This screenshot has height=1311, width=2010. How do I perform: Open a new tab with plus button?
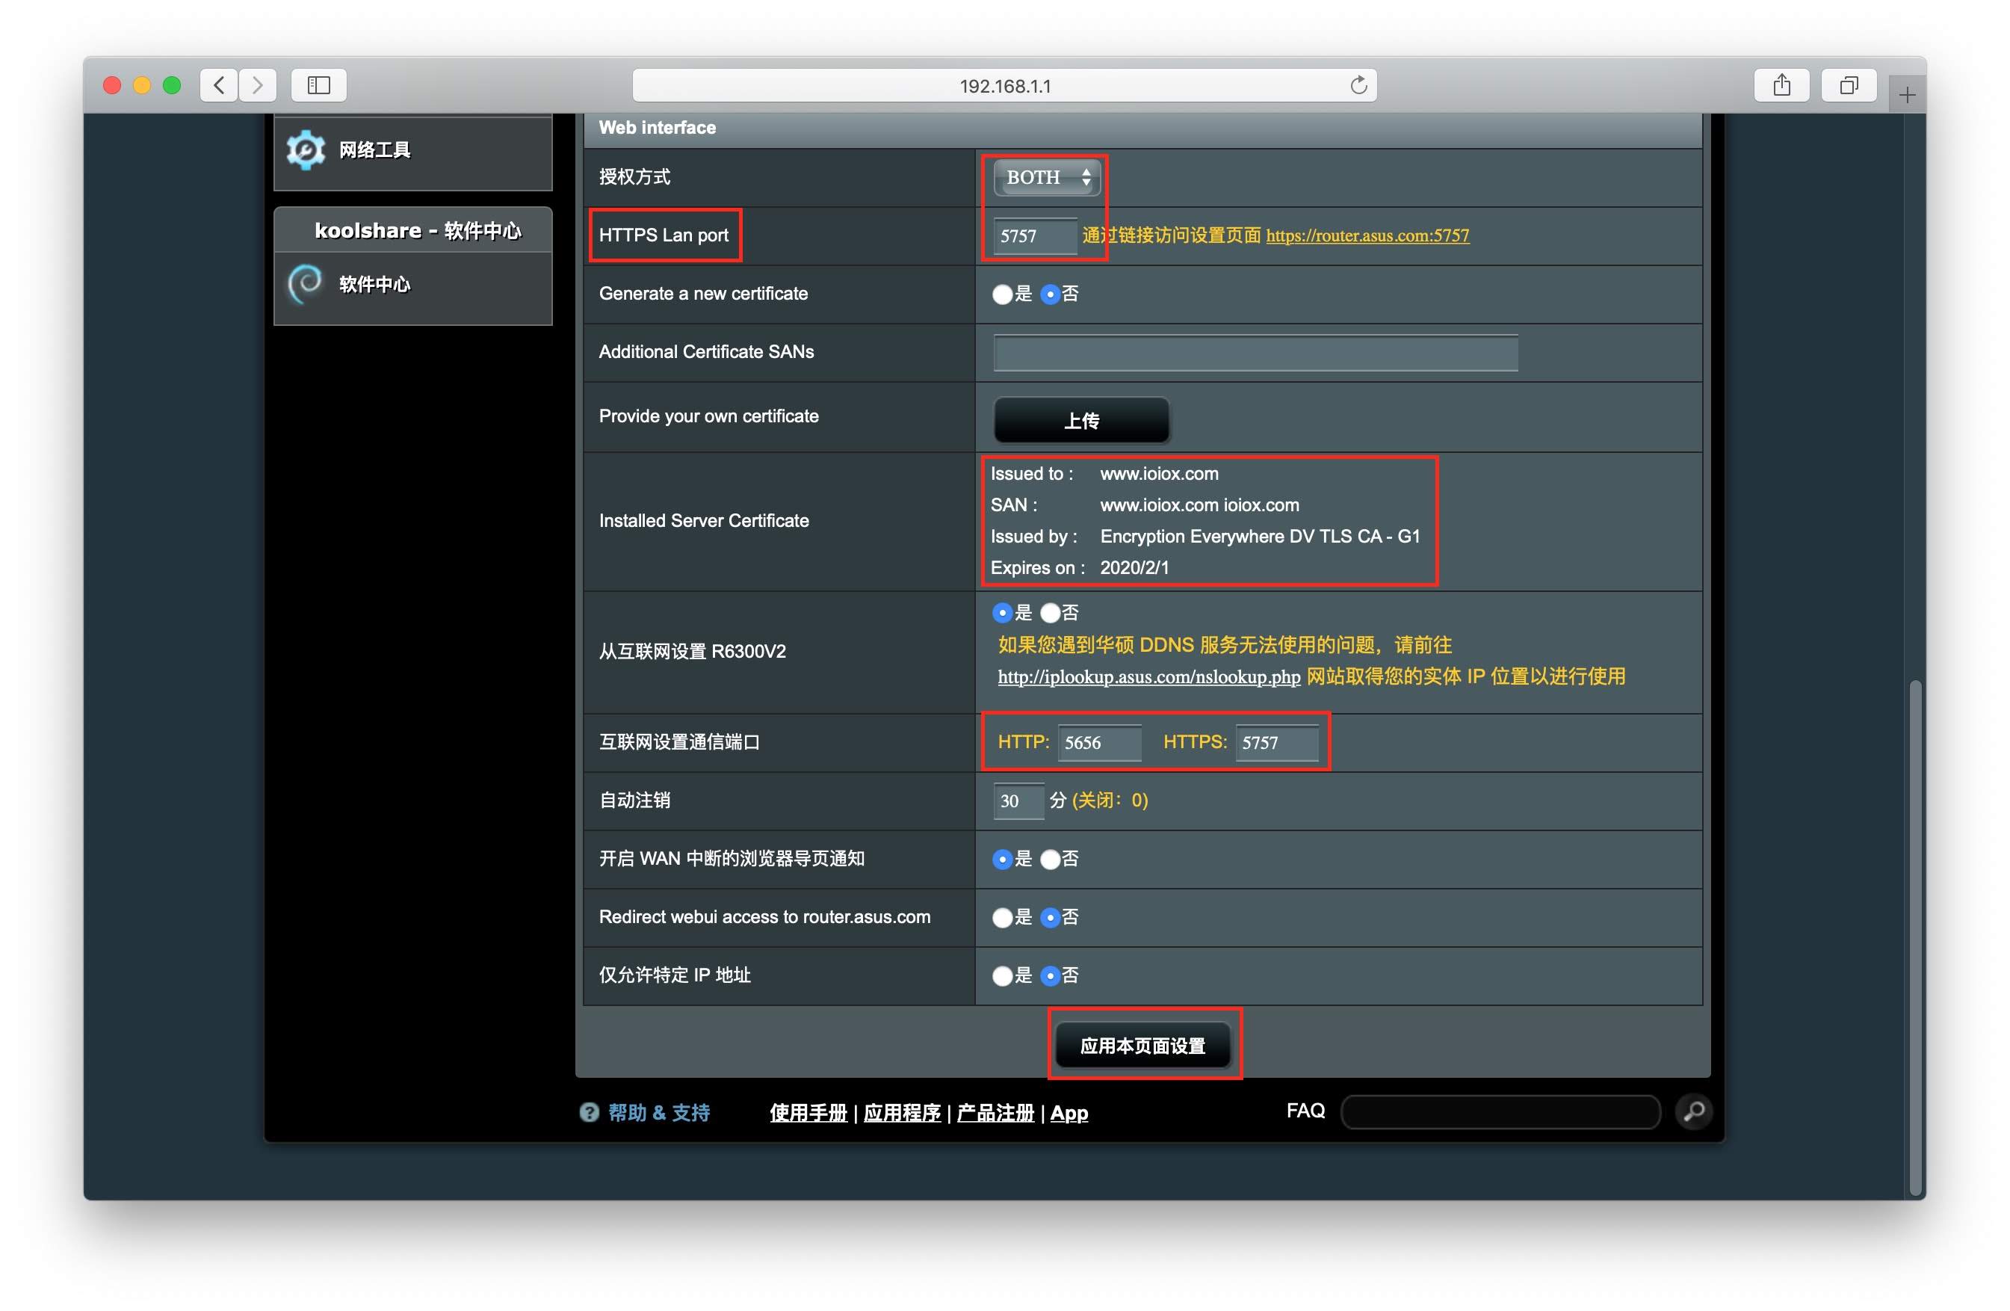[1906, 96]
